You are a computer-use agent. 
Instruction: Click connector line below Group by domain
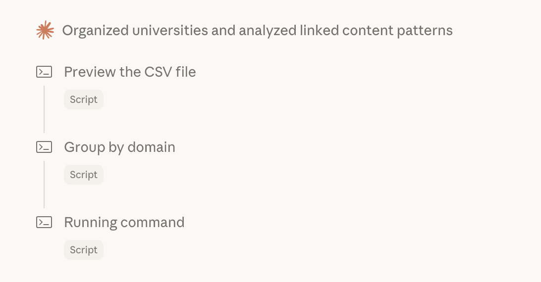[44, 184]
